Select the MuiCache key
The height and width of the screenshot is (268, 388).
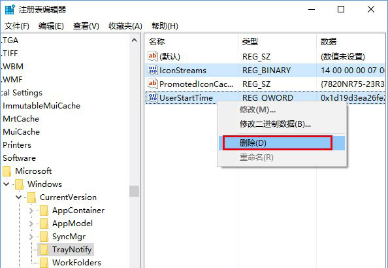pos(21,132)
